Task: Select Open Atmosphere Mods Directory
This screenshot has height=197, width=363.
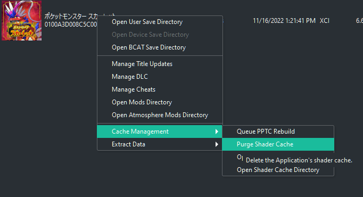Action: [160, 115]
